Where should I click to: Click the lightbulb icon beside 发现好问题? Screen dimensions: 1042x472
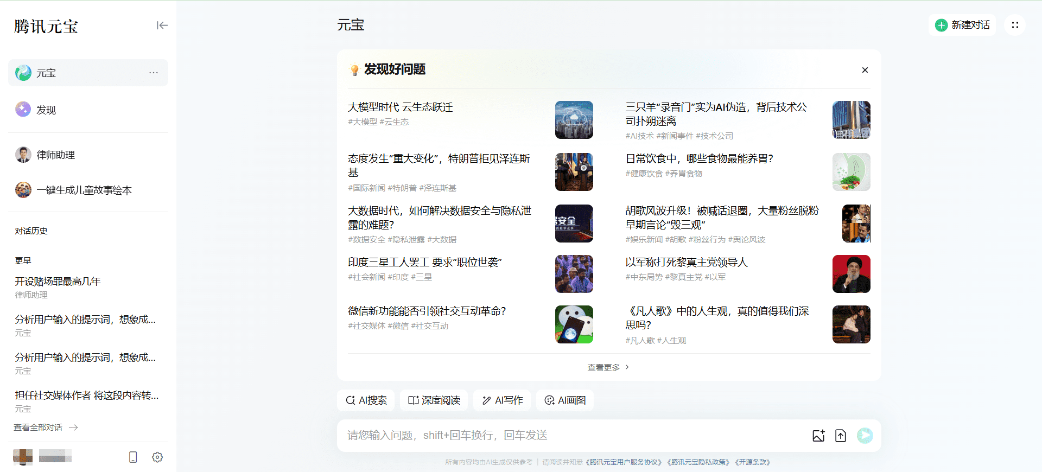354,70
